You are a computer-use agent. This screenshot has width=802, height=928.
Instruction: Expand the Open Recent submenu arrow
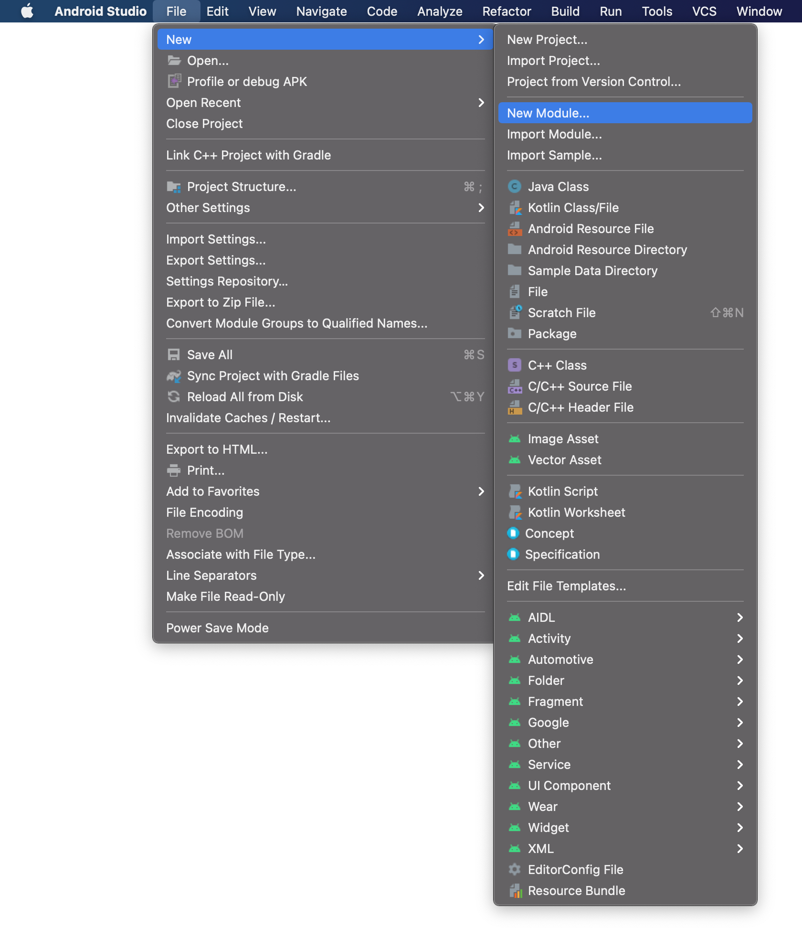pyautogui.click(x=481, y=103)
